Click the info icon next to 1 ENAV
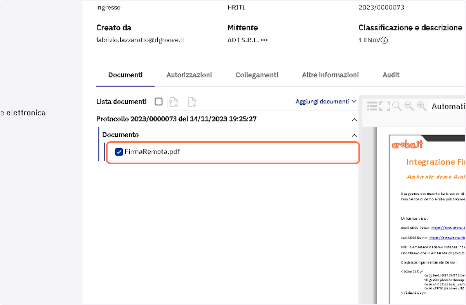The height and width of the screenshot is (305, 466). (x=384, y=40)
